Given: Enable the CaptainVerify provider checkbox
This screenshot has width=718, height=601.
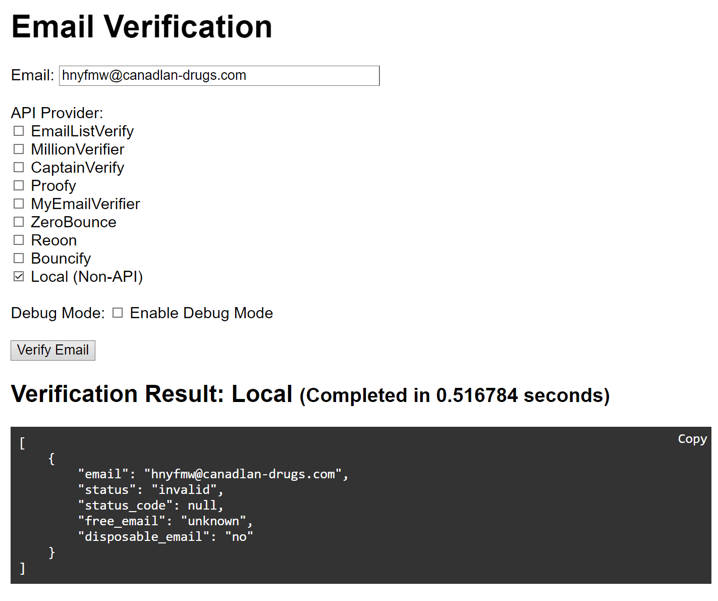Looking at the screenshot, I should (x=19, y=168).
